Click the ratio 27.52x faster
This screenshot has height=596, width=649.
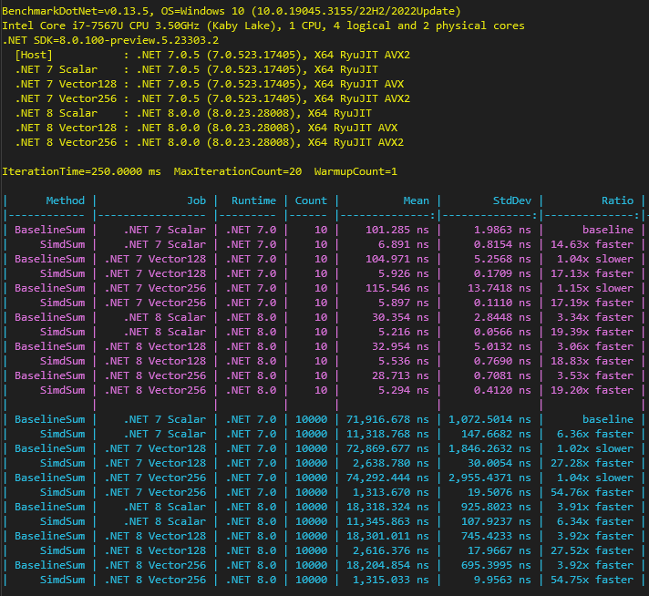[592, 550]
